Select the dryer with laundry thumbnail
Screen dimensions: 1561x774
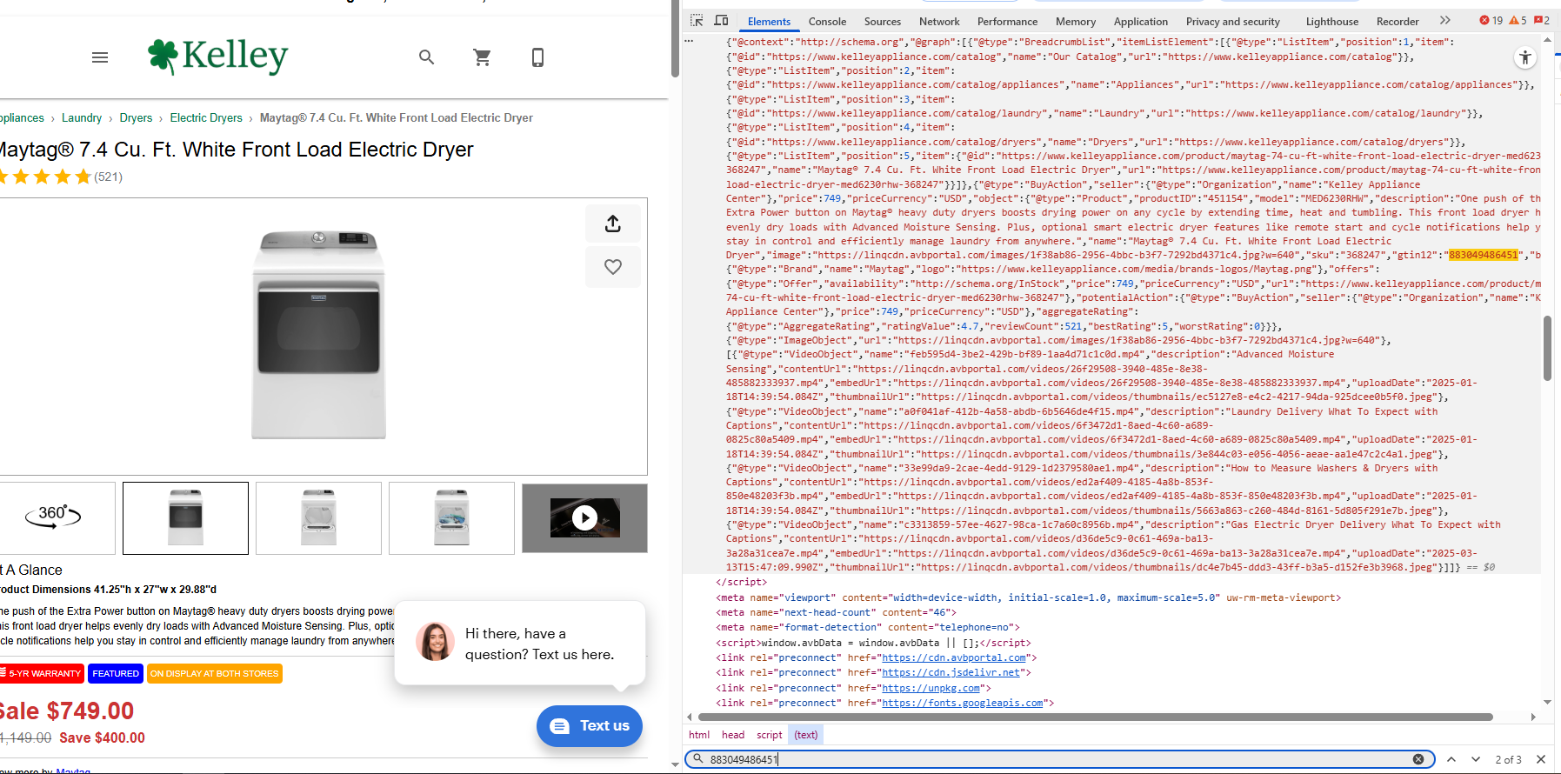(451, 518)
